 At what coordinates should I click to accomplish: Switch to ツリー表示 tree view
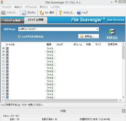pyautogui.click(x=47, y=13)
